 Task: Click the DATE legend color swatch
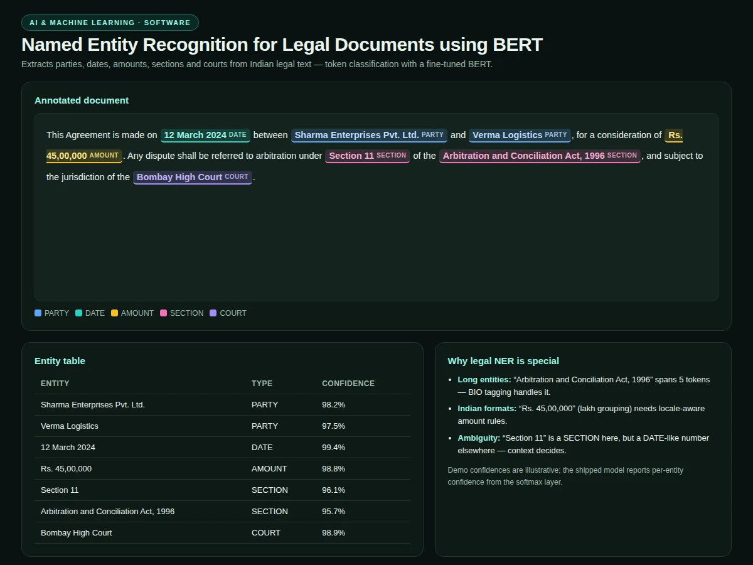[79, 313]
